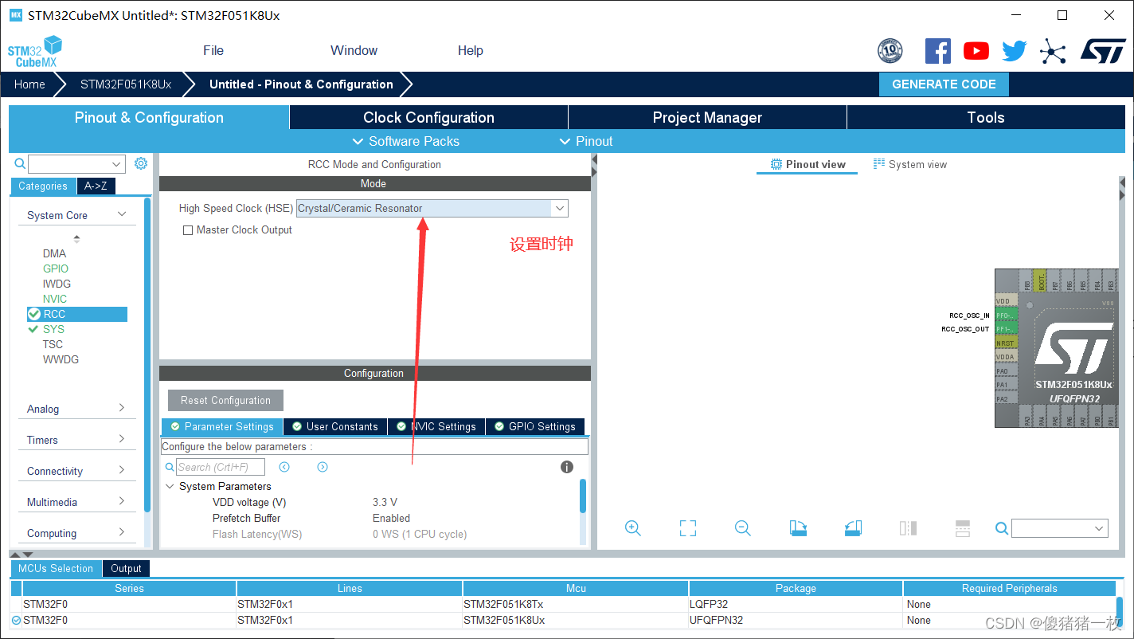Click the parameter search magnifier icon
The height and width of the screenshot is (639, 1134).
[x=169, y=467]
